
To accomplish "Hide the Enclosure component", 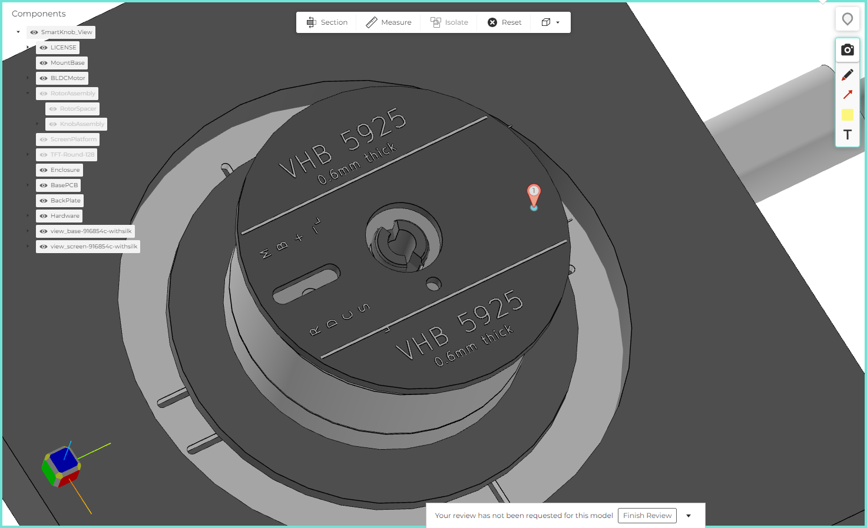I will point(44,170).
